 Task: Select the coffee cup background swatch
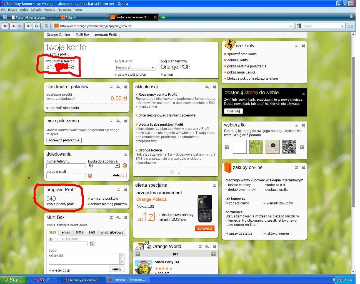tap(272, 147)
